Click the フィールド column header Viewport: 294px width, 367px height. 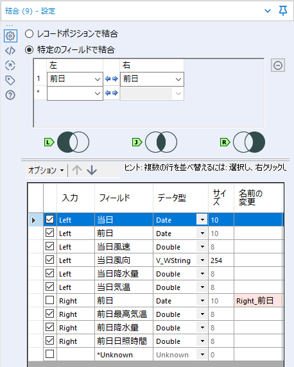click(124, 198)
